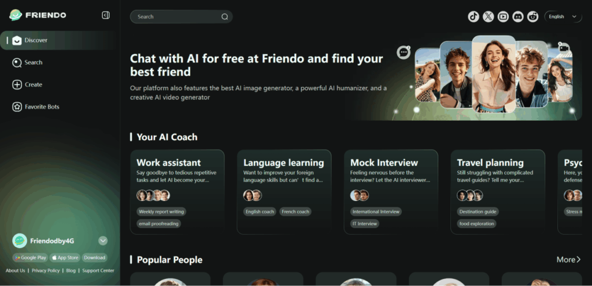Screen dimensions: 592x286
Task: Expand More popular people
Action: point(568,260)
